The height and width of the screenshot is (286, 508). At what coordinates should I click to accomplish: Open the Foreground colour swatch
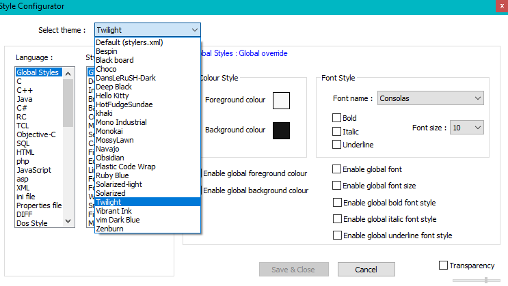pos(281,100)
